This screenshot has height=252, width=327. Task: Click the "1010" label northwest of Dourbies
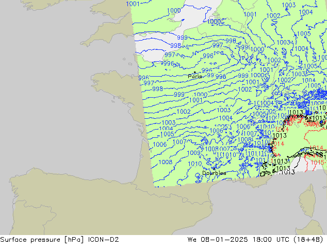pos(195,164)
